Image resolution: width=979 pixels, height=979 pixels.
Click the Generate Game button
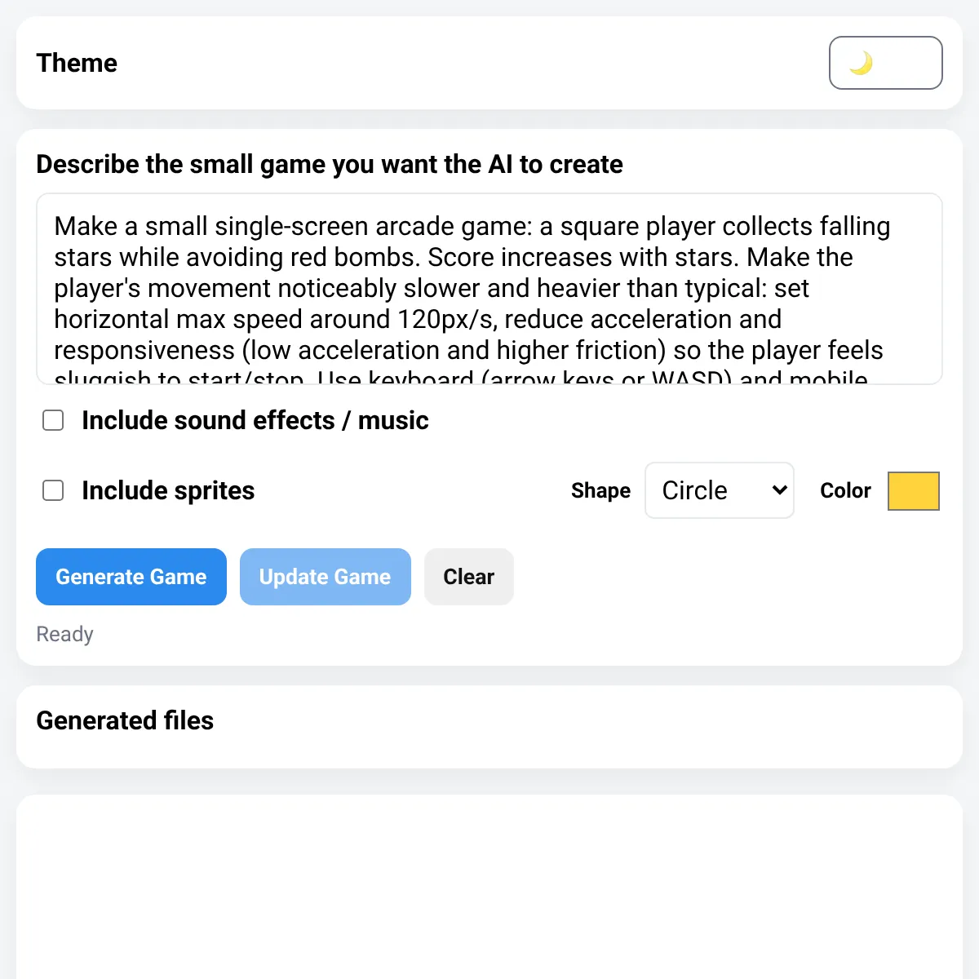pyautogui.click(x=131, y=577)
